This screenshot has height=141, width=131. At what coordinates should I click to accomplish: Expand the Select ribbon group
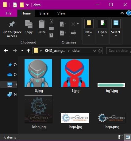[x=116, y=31]
